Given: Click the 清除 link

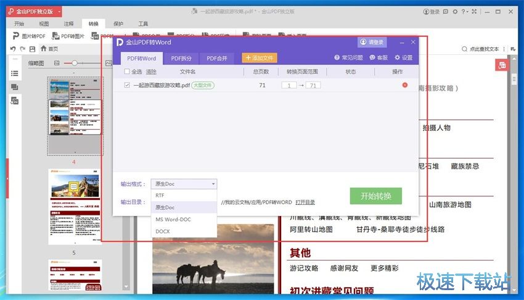Looking at the screenshot, I should tap(151, 72).
